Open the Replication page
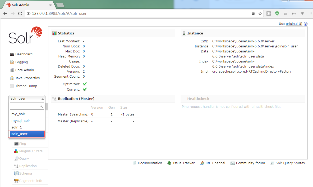Viewport: 313px width, 187px height. pyautogui.click(x=28, y=166)
